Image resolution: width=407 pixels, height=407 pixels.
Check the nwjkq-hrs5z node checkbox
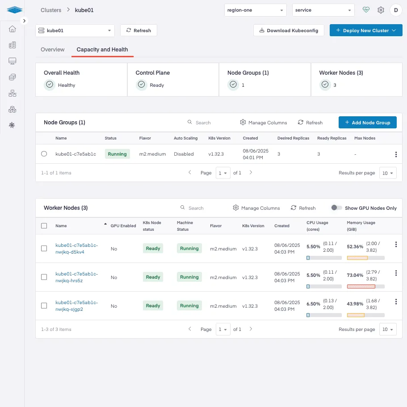click(44, 277)
